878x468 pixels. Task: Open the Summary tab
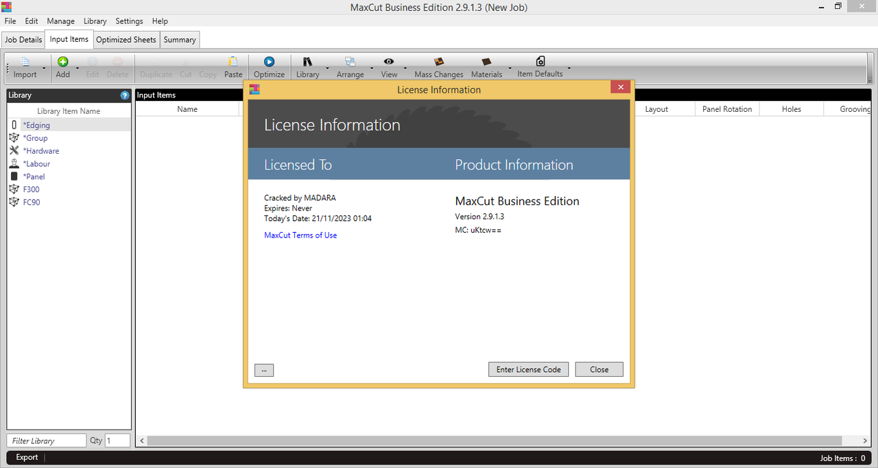[180, 40]
